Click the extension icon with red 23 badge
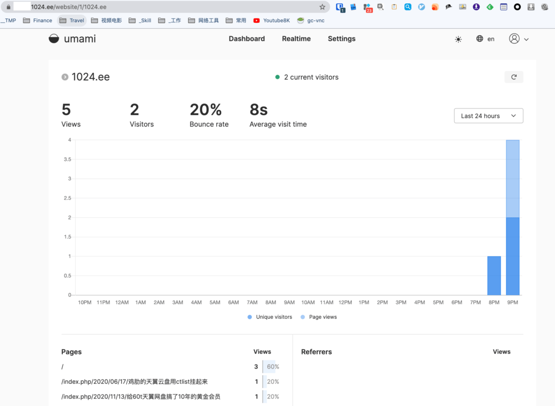The height and width of the screenshot is (406, 555). click(367, 8)
